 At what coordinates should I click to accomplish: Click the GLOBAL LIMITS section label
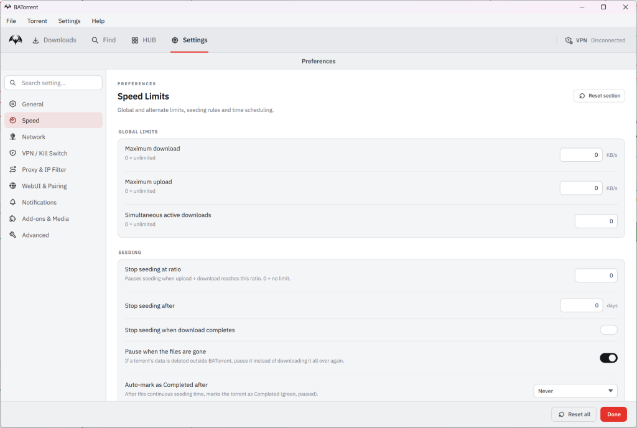pyautogui.click(x=138, y=131)
